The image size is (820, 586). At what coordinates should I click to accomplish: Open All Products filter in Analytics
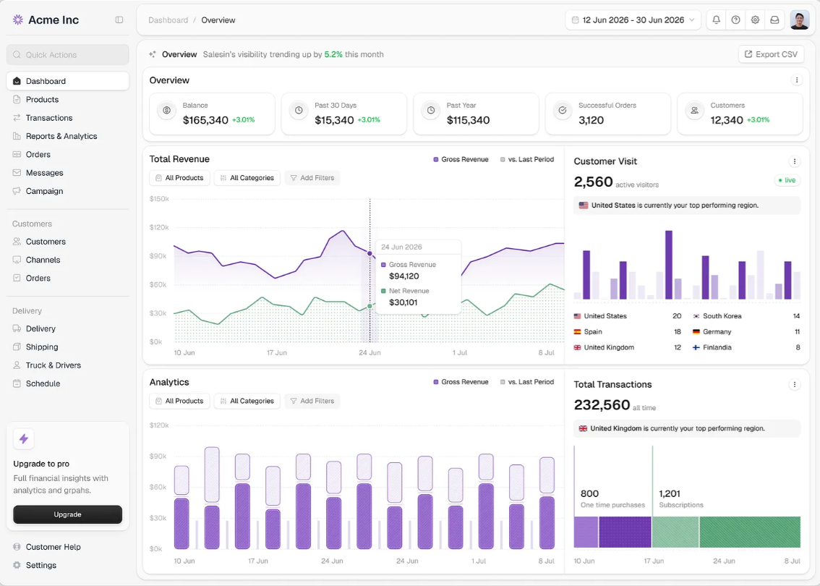click(179, 401)
